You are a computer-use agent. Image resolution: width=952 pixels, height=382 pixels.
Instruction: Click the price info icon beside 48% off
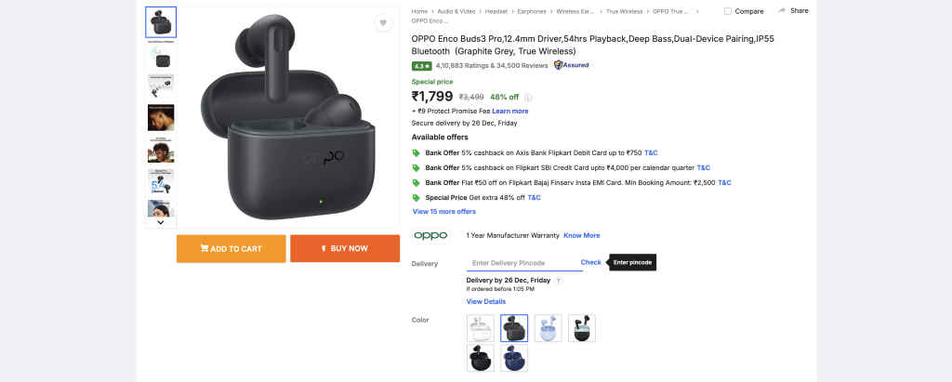click(x=528, y=97)
